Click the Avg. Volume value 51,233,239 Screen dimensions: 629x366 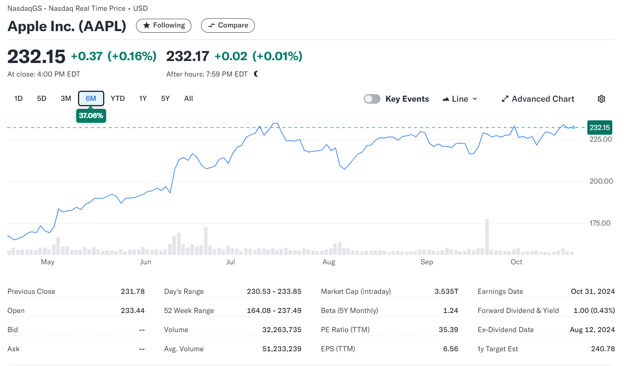click(x=282, y=349)
